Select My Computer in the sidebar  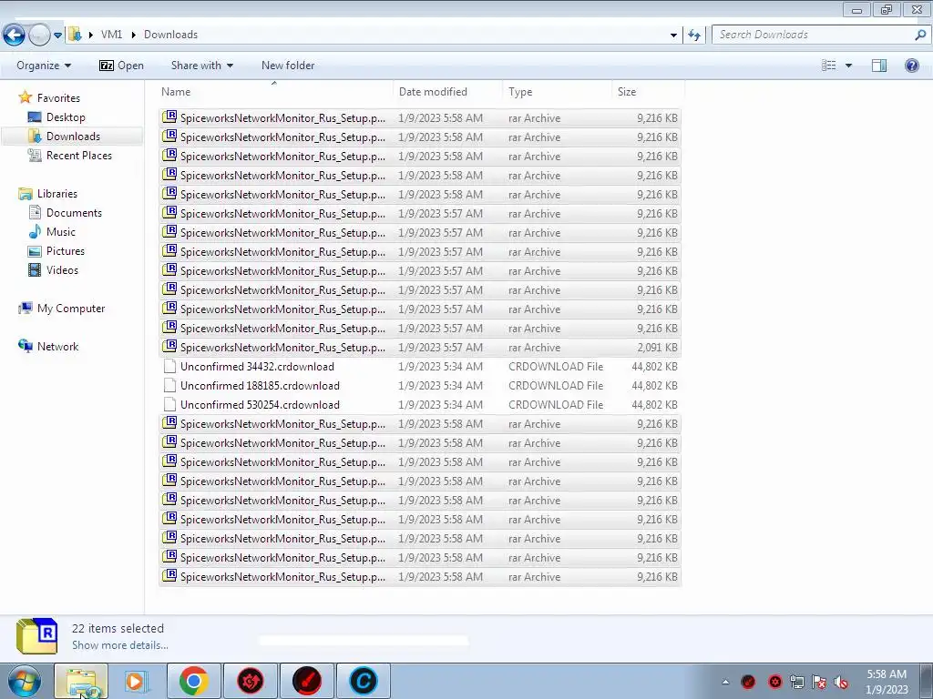[x=71, y=309]
